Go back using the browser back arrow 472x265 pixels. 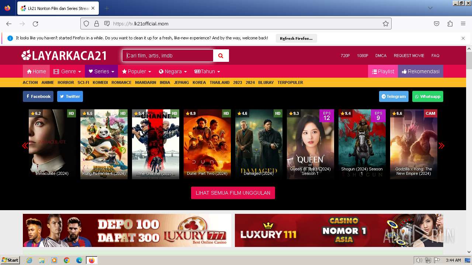pyautogui.click(x=9, y=24)
